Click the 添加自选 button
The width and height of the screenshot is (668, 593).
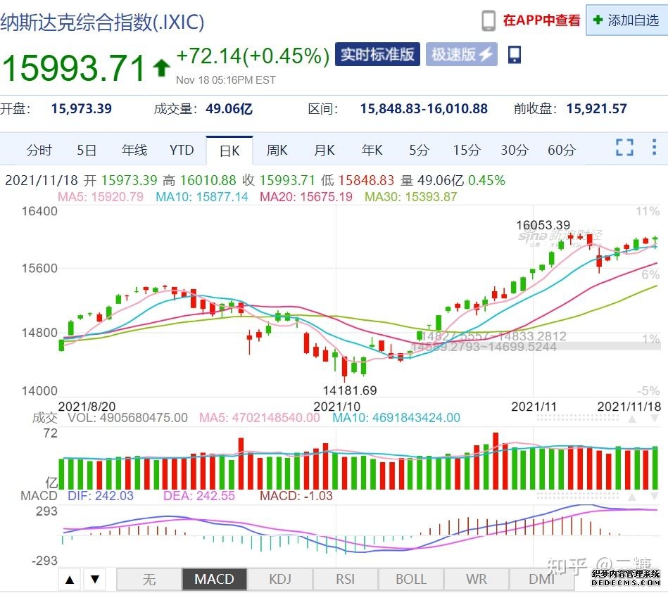click(627, 20)
